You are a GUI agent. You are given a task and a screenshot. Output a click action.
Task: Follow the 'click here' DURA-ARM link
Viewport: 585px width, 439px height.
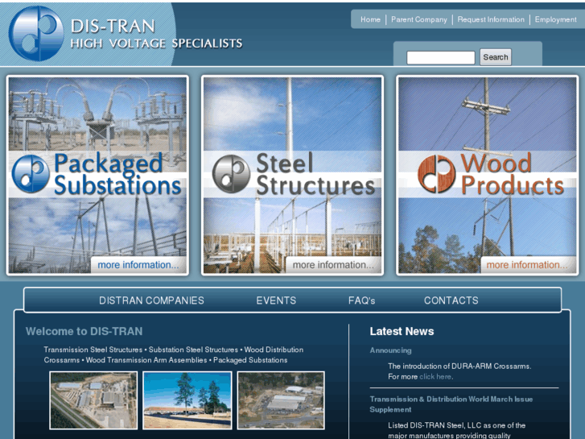pos(435,377)
